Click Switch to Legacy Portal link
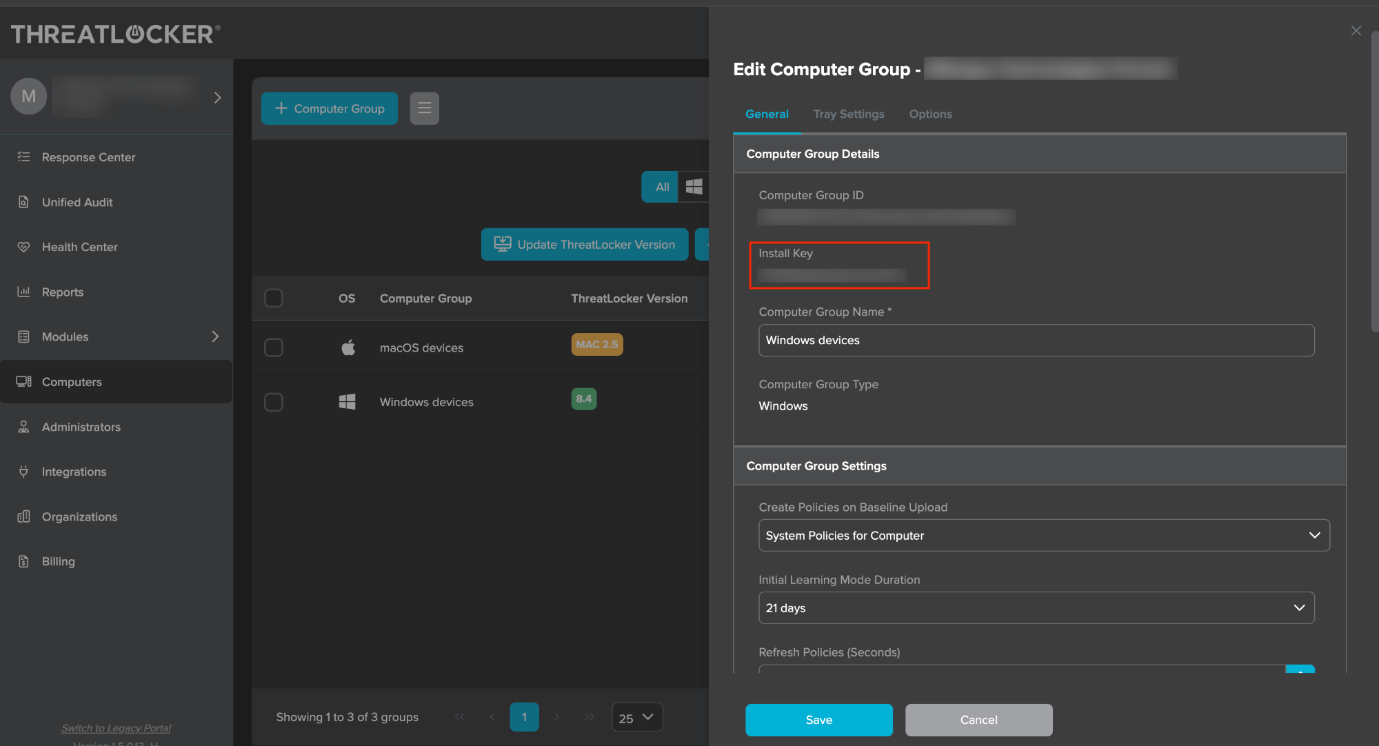 (116, 728)
